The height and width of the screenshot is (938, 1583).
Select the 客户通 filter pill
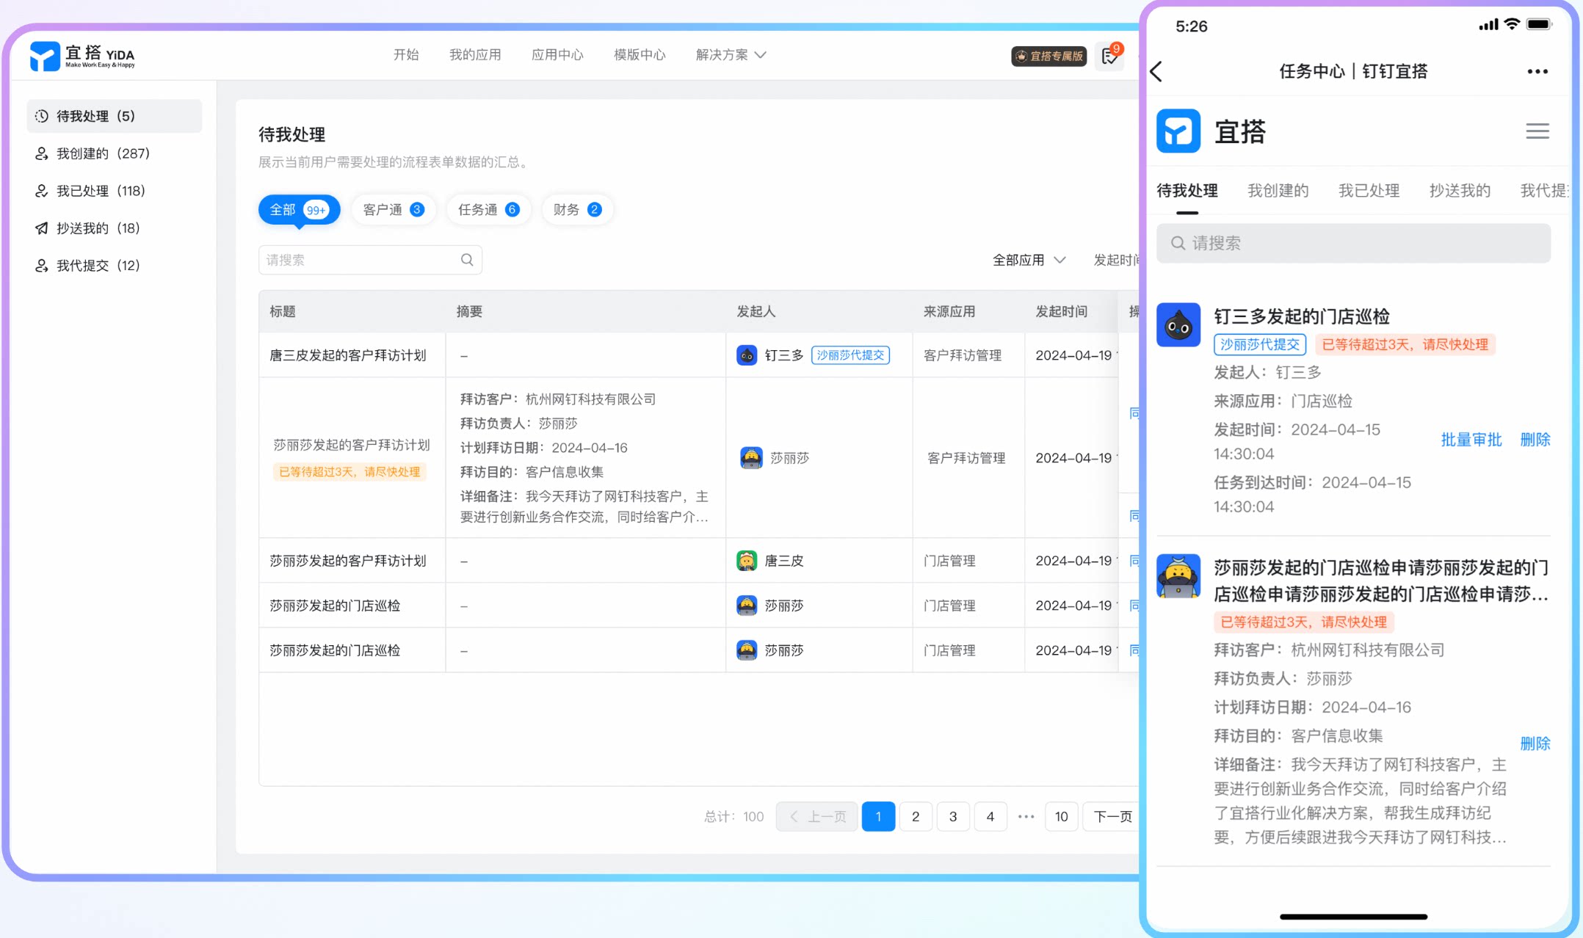[x=394, y=210]
